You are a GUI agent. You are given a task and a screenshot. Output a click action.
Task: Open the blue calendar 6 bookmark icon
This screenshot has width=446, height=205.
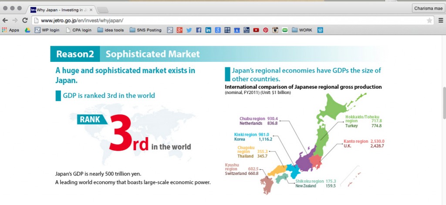tap(237, 30)
